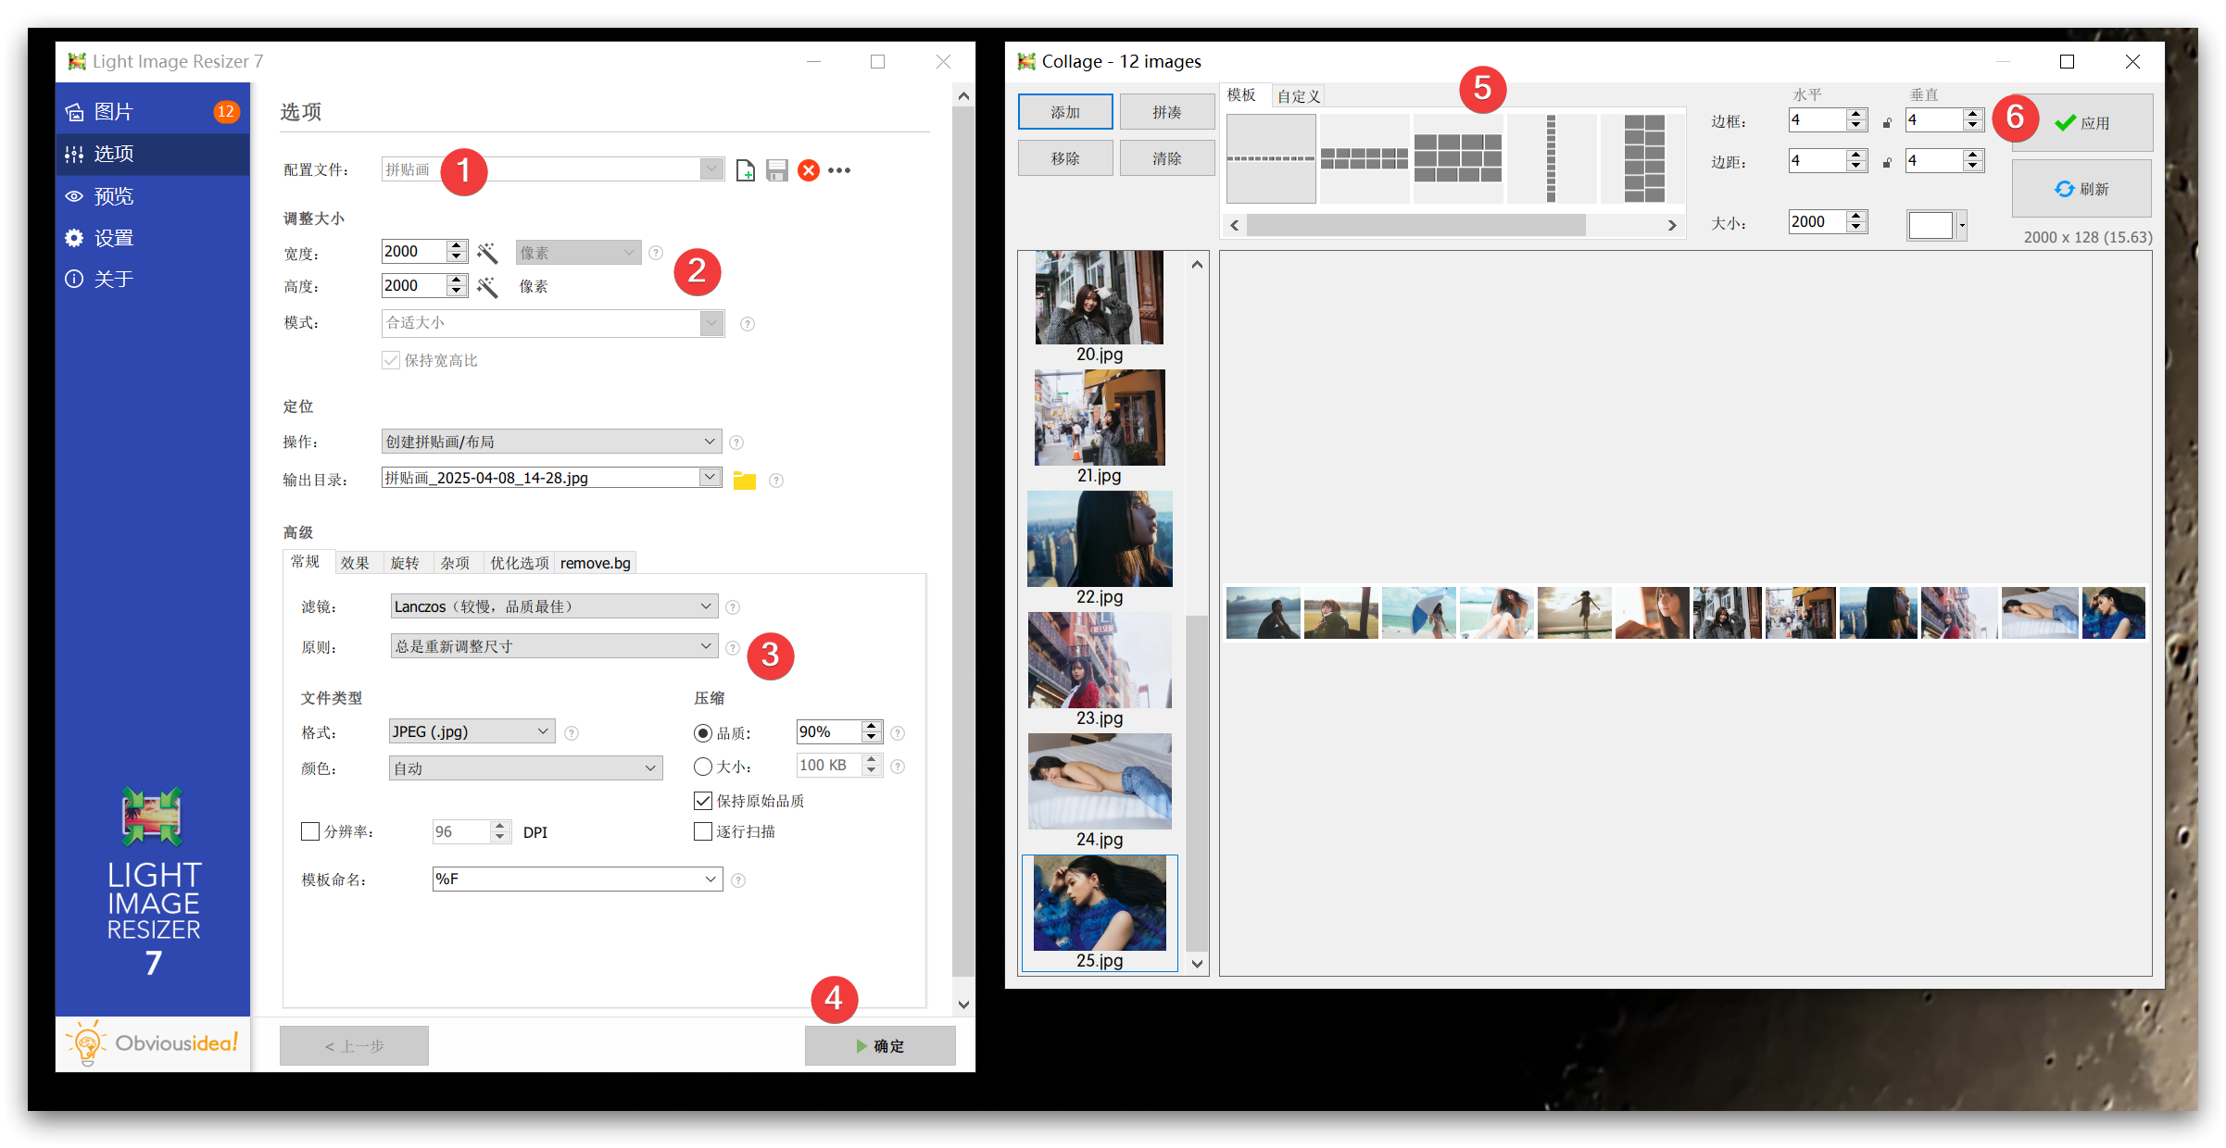Select the 22.jpg thumbnail in list
The image size is (2226, 1148).
[1099, 540]
